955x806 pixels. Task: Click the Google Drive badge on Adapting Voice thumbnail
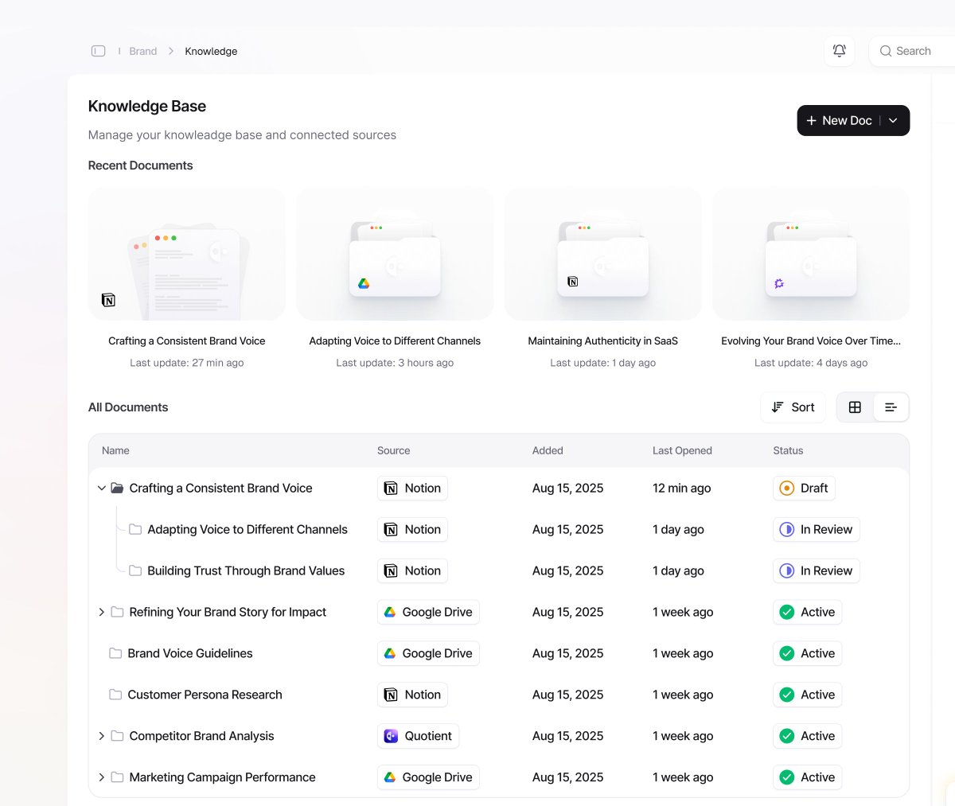click(x=364, y=282)
